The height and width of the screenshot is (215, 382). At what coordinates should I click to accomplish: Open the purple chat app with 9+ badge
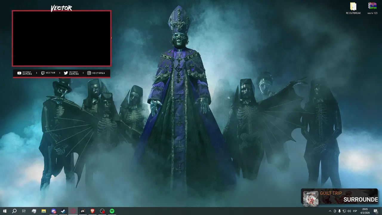pyautogui.click(x=53, y=211)
